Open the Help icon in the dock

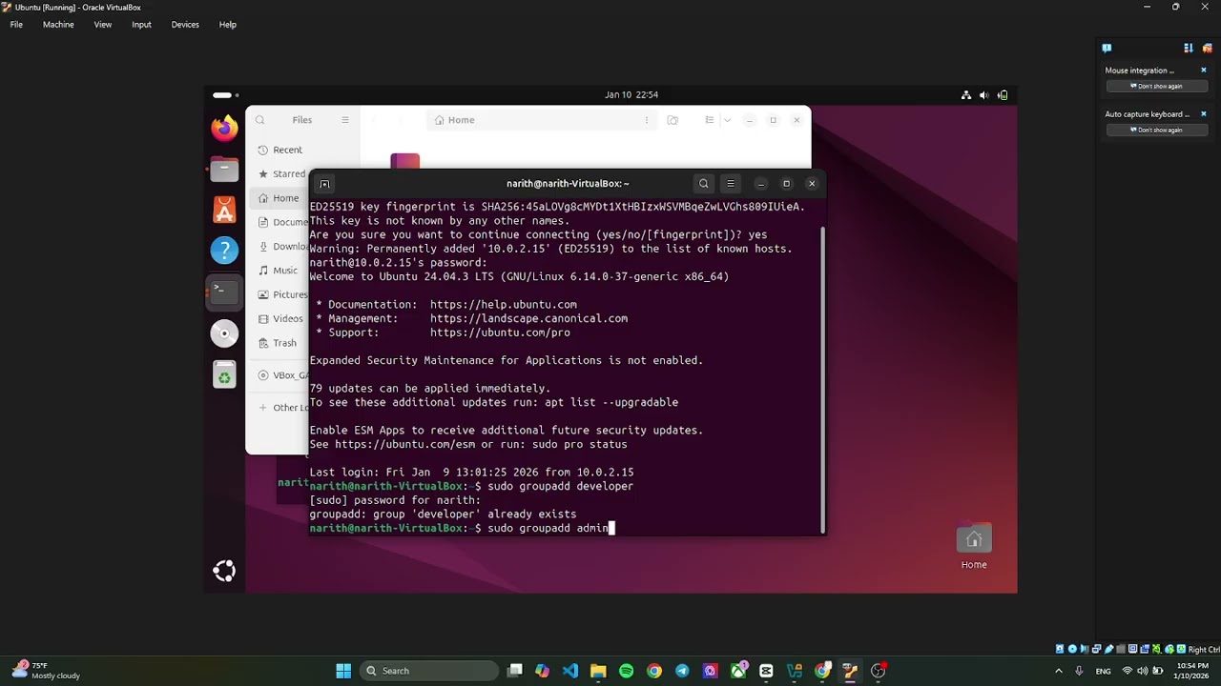click(224, 251)
